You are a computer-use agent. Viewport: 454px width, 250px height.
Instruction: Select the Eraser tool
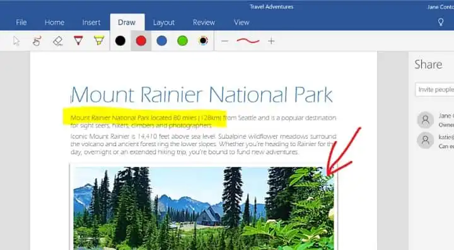[x=57, y=41]
